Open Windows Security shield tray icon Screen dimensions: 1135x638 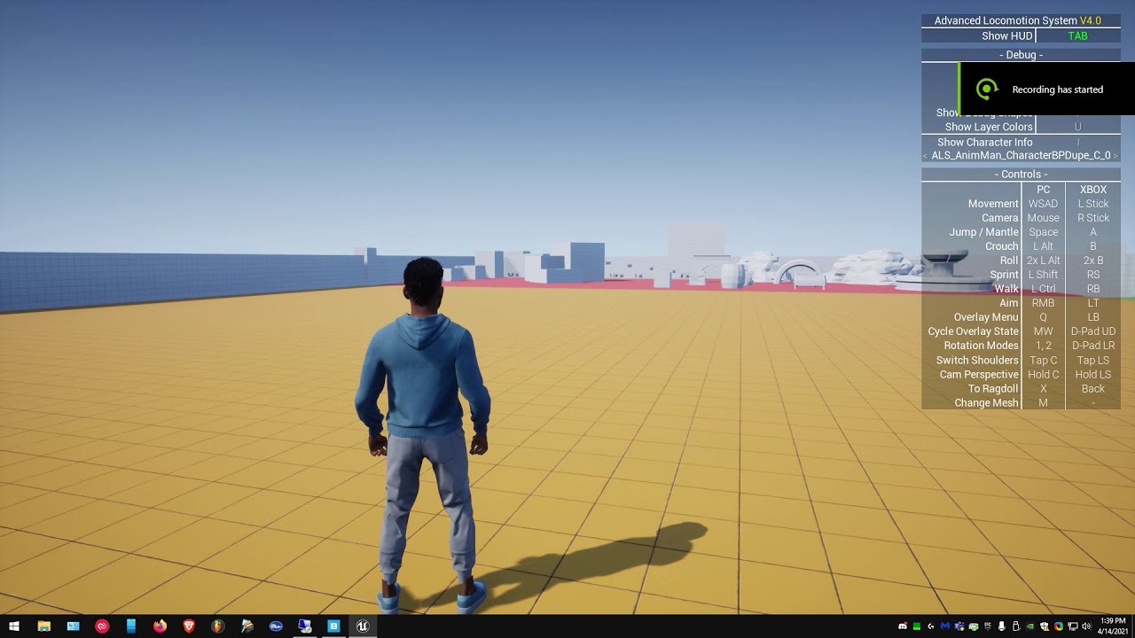pyautogui.click(x=1045, y=626)
